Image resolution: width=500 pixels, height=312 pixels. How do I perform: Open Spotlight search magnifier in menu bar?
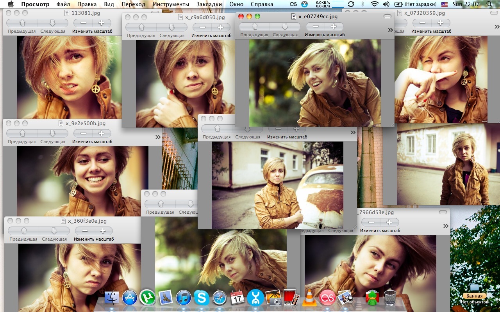point(489,4)
